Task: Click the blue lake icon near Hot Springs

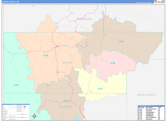Action: coord(77,118)
